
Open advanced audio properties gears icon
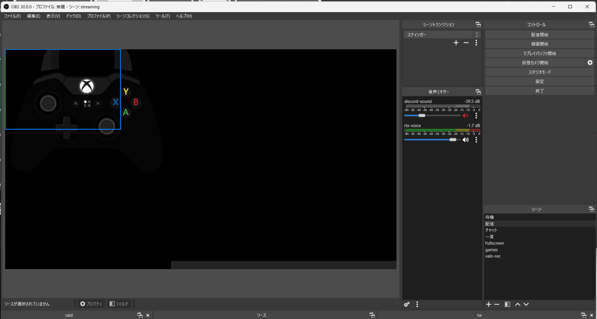pos(407,304)
